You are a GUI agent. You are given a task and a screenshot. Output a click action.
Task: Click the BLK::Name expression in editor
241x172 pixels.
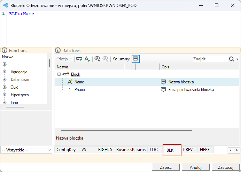[x=22, y=14]
